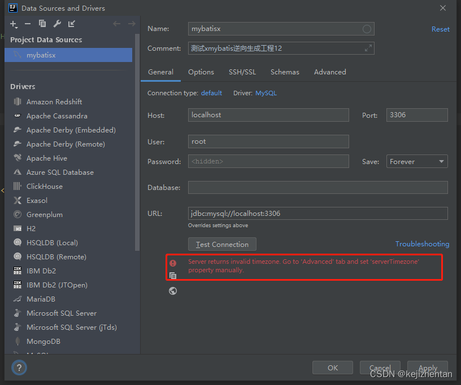Click the hidden Password field
The width and height of the screenshot is (461, 385).
tap(268, 161)
